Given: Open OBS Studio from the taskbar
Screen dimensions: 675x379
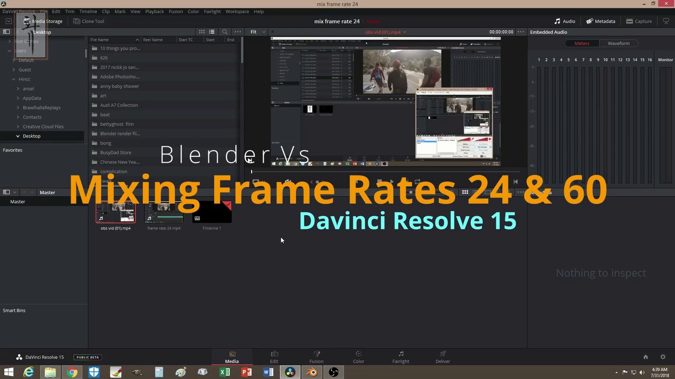Looking at the screenshot, I should click(x=333, y=372).
